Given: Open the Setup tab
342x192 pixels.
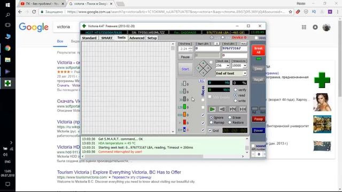Looking at the screenshot, I should [x=152, y=38].
